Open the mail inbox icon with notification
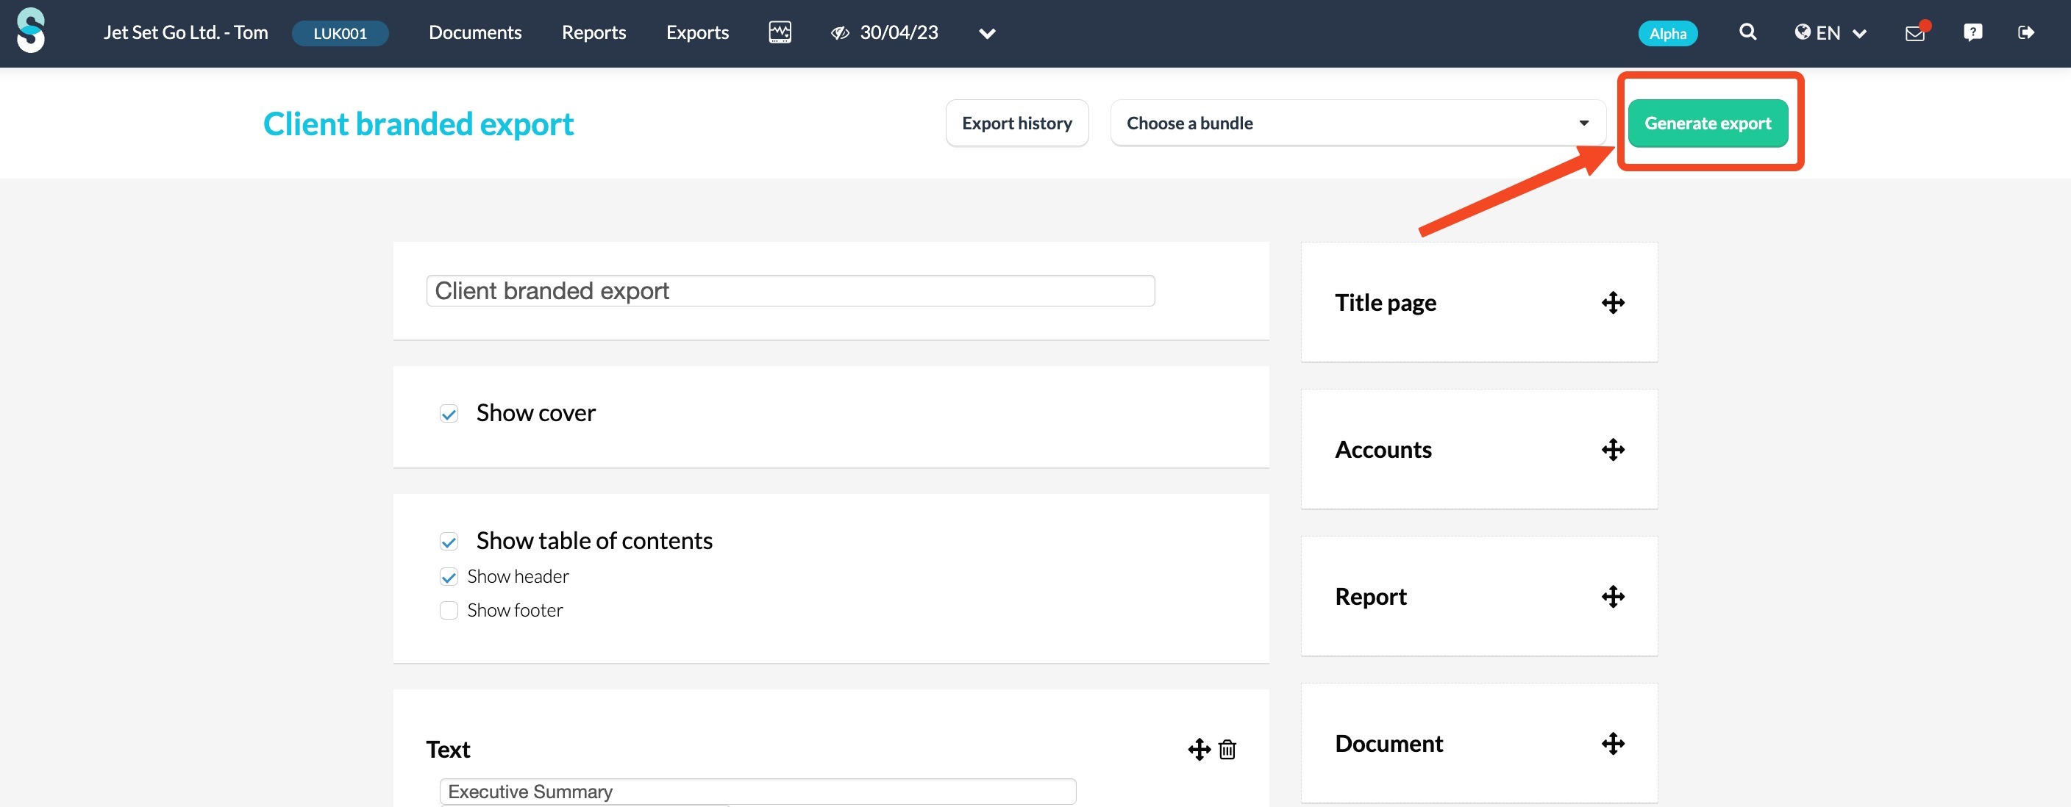The height and width of the screenshot is (807, 2071). 1915,33
